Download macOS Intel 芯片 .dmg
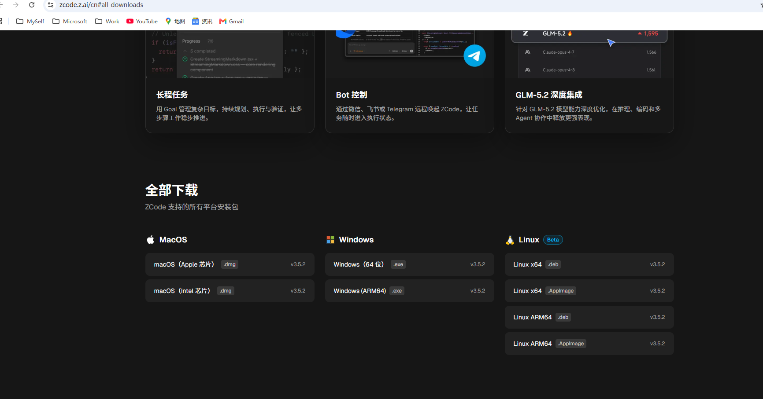The image size is (763, 399). click(230, 291)
